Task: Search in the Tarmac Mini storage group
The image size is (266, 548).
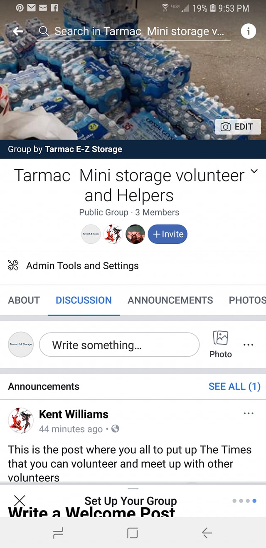Action: click(137, 31)
